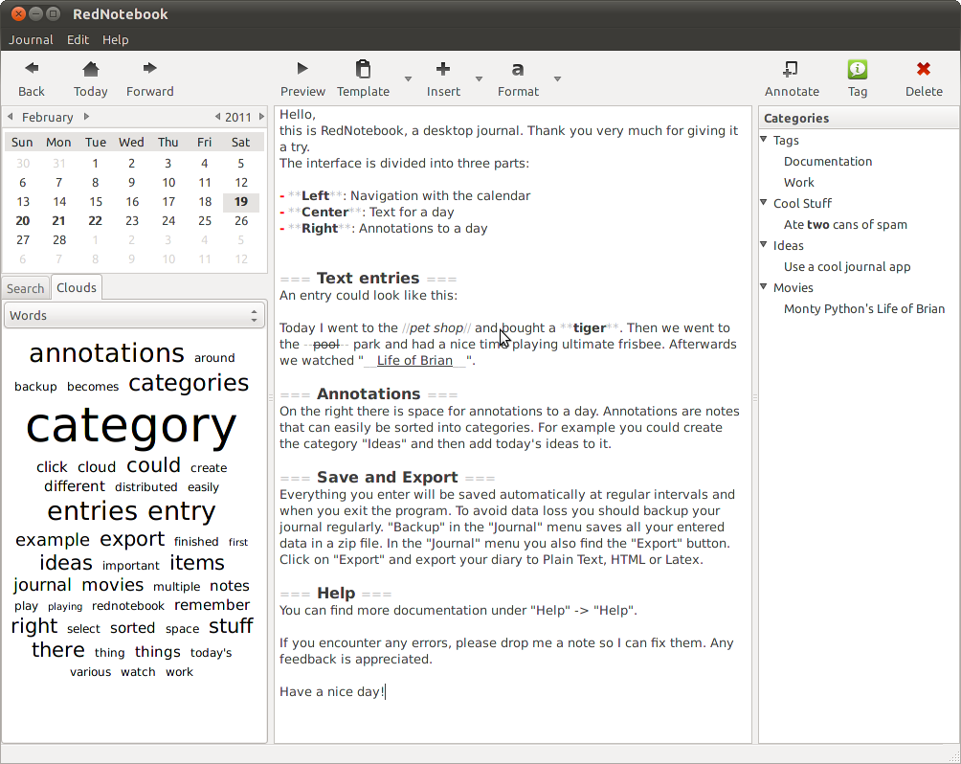
Task: Open the Edit menu
Action: tap(78, 40)
